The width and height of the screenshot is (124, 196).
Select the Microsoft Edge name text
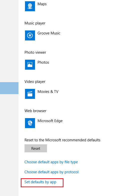[x=50, y=121]
